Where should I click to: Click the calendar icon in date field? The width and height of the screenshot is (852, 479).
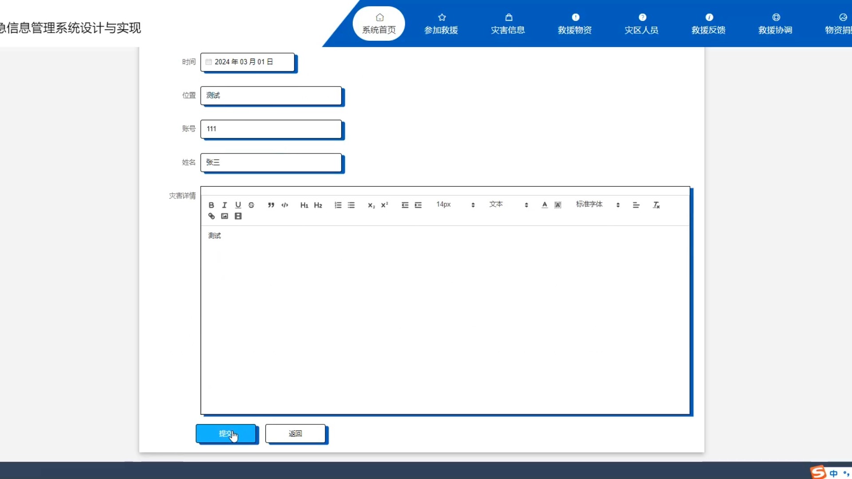click(209, 62)
